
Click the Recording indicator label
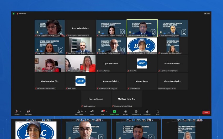coord(22,14)
